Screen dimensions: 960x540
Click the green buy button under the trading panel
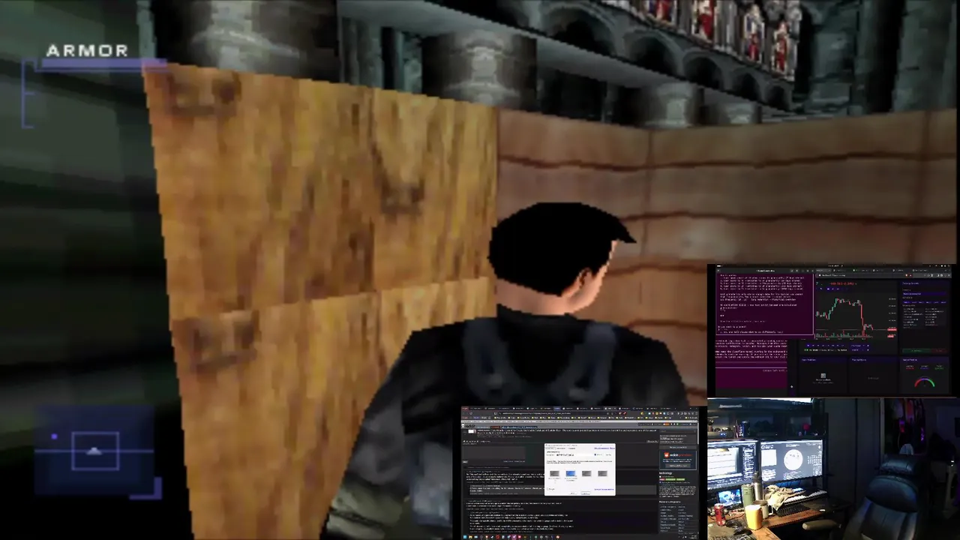[x=916, y=351]
